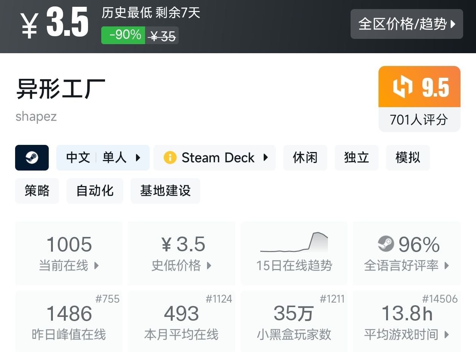The image size is (476, 352).
Task: Click the green -90% discount badge
Action: 123,35
